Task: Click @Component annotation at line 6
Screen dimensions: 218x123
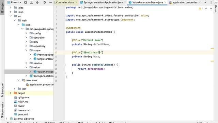Action: click(73, 28)
